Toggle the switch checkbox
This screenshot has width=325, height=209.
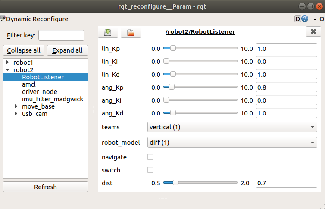[x=150, y=170]
